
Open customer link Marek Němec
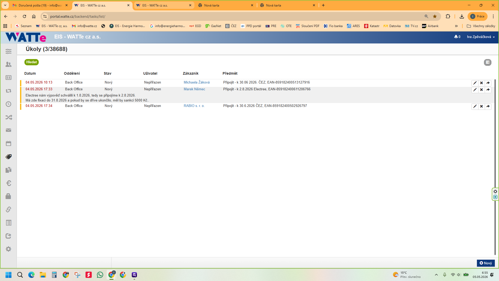[194, 89]
